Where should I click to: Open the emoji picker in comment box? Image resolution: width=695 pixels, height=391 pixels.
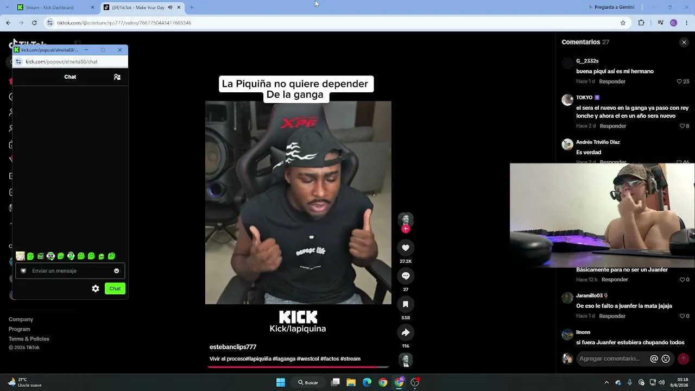tap(666, 359)
